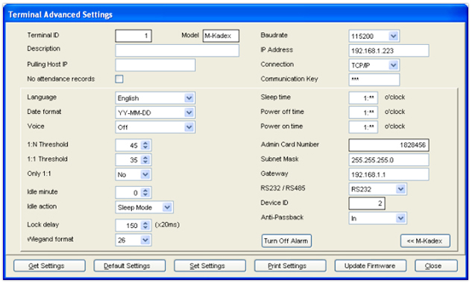Click into the Sleep time field
Screen dimensions: 472x283
(x=363, y=98)
